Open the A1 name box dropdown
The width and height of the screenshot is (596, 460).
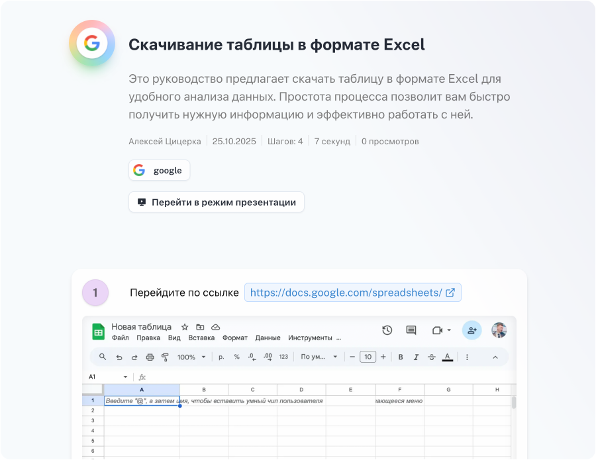(125, 377)
